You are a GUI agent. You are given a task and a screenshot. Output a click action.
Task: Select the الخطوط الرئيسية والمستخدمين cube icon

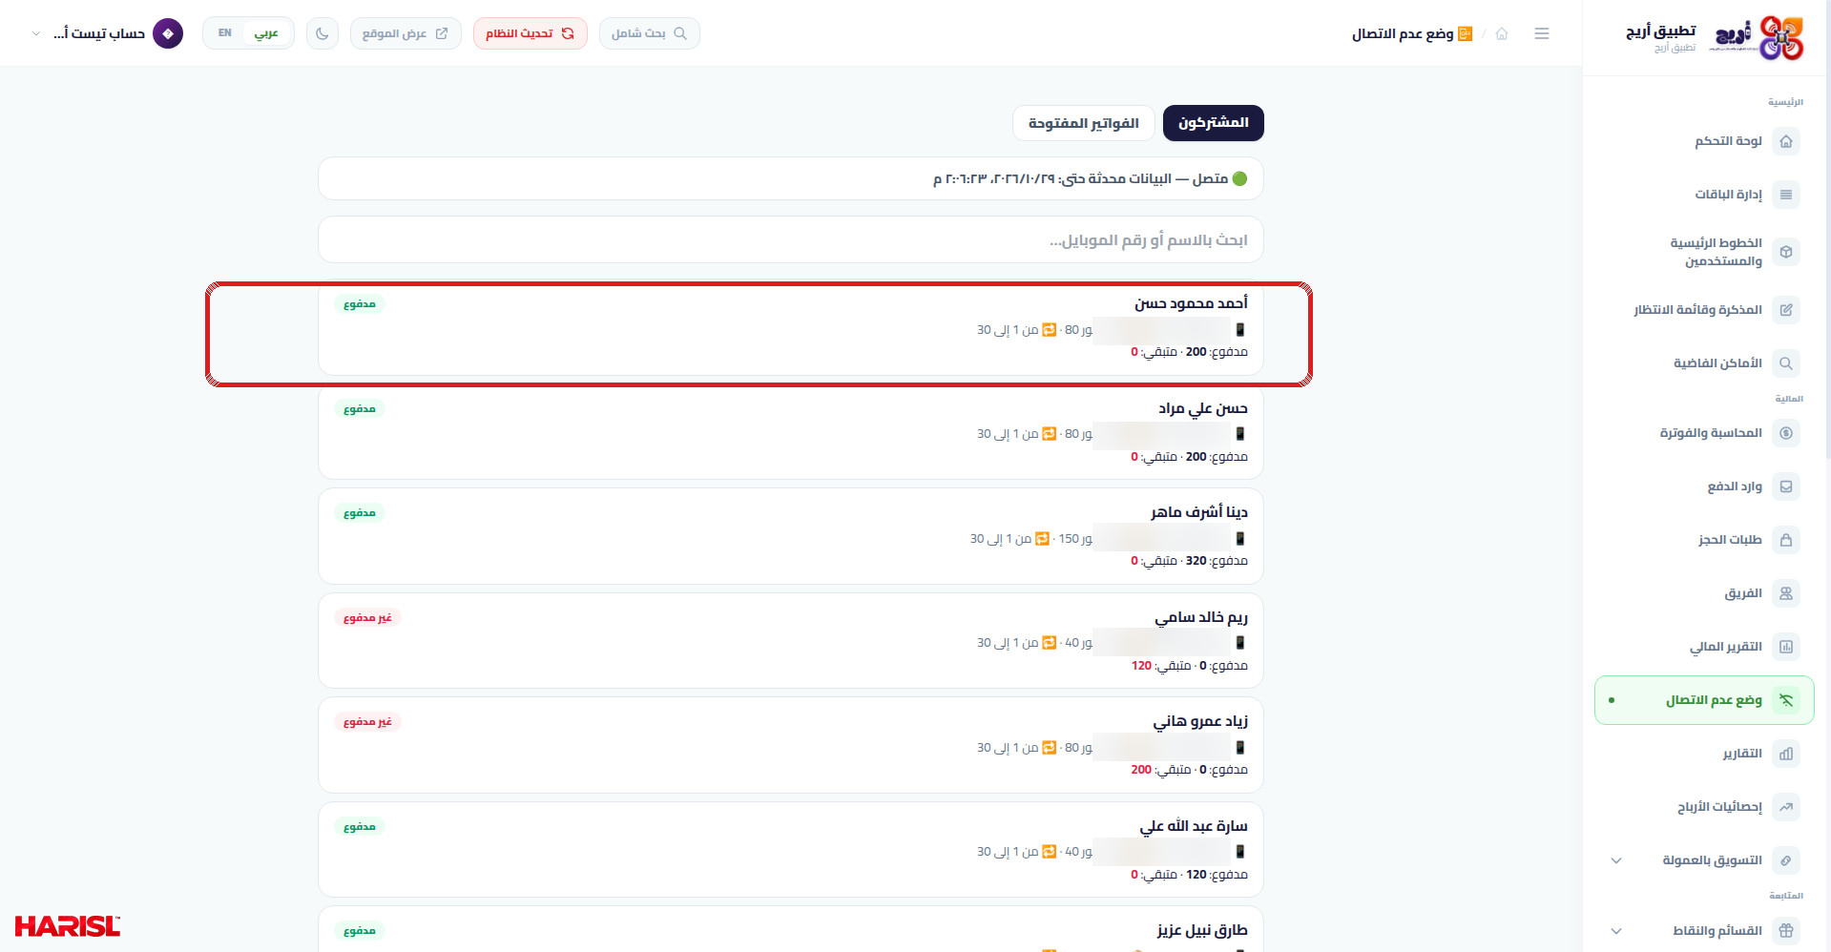(1785, 252)
